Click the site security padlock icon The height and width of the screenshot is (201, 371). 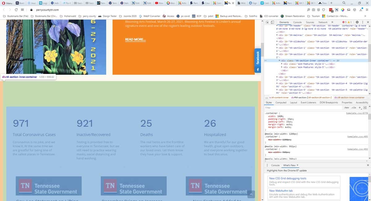pyautogui.click(x=32, y=10)
